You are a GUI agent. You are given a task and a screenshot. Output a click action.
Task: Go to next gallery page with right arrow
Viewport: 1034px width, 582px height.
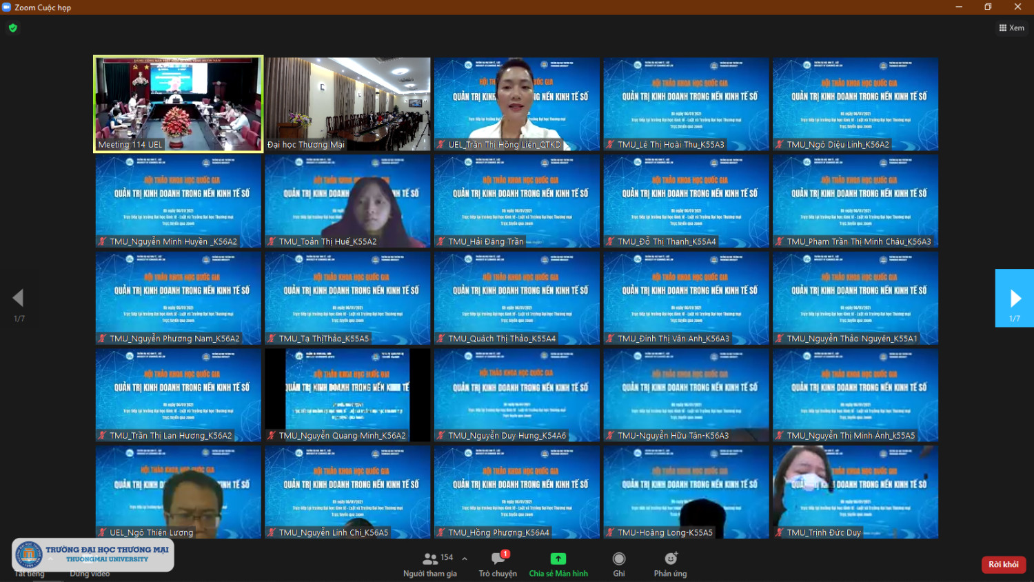click(1015, 298)
